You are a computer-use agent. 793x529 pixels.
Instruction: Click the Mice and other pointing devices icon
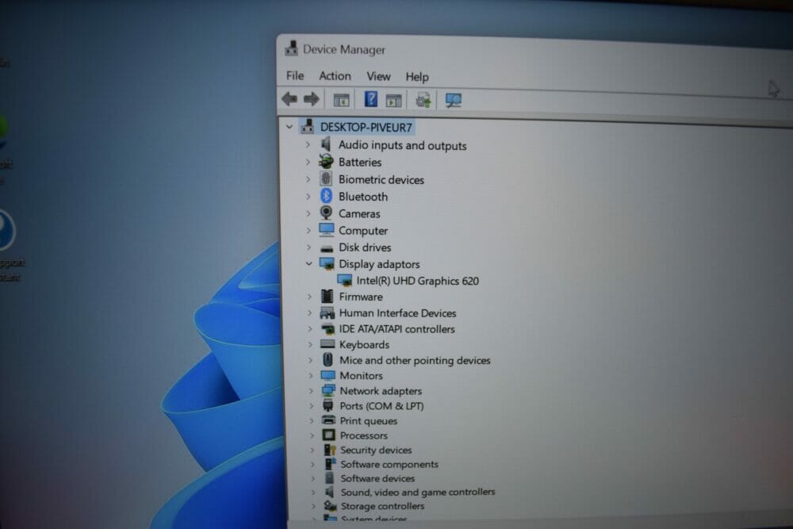click(328, 359)
